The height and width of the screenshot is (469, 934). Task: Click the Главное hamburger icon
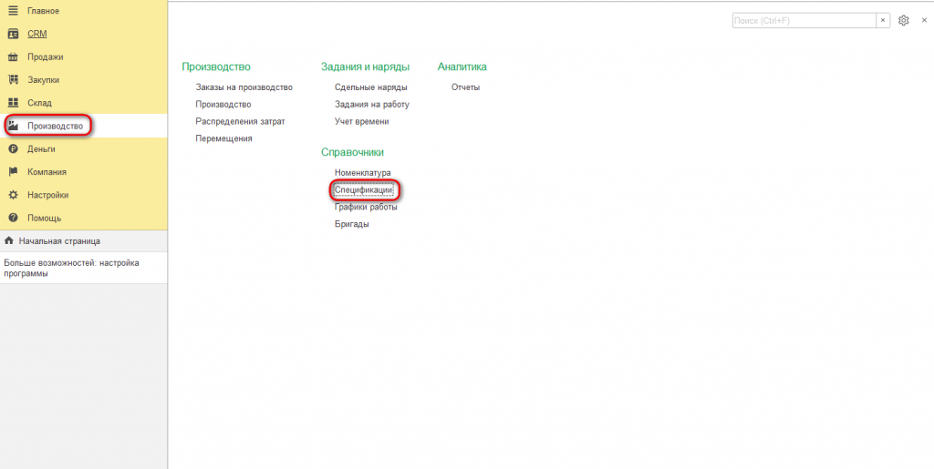[x=13, y=11]
